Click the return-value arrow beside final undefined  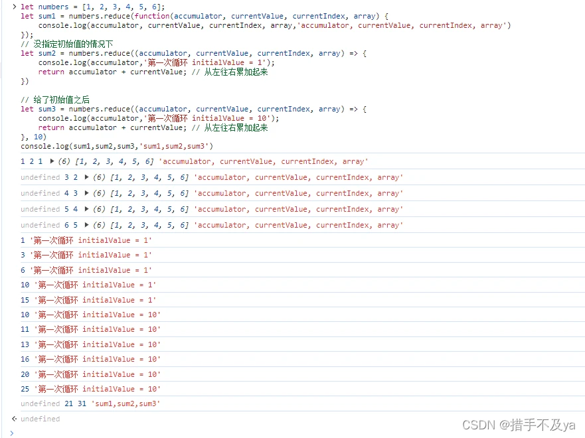[14, 419]
